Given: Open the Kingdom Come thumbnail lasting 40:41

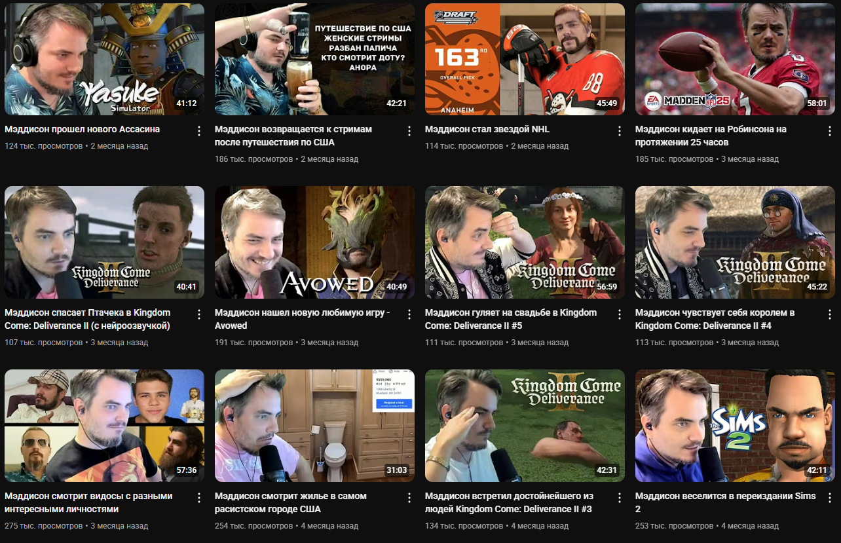Looking at the screenshot, I should click(x=104, y=242).
